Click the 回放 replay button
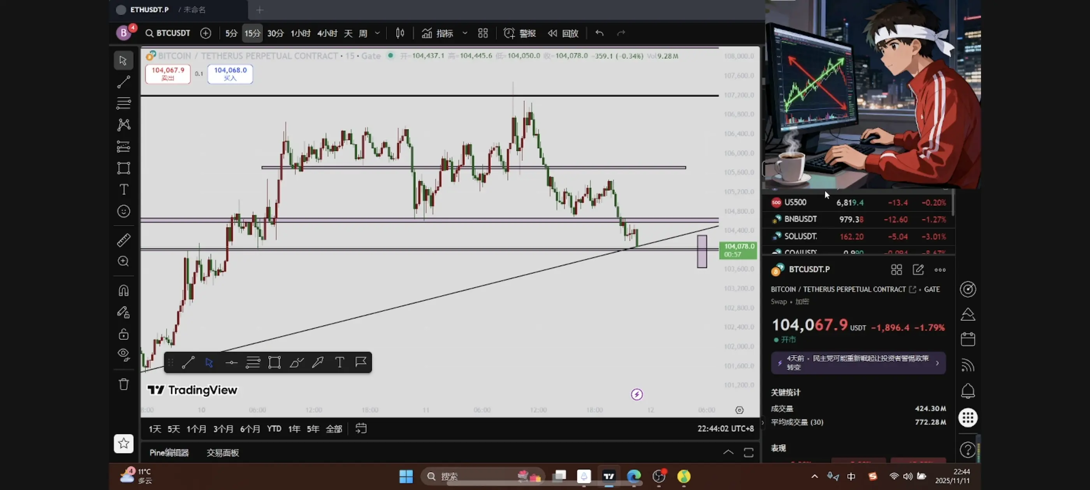This screenshot has width=1090, height=490. [x=563, y=33]
